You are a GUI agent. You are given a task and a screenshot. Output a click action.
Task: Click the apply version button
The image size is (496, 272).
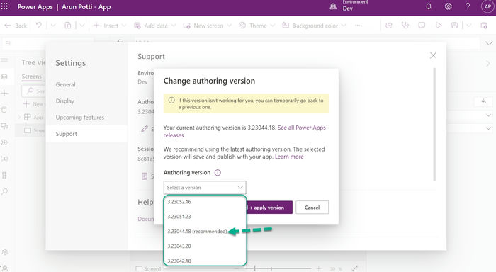click(x=269, y=208)
